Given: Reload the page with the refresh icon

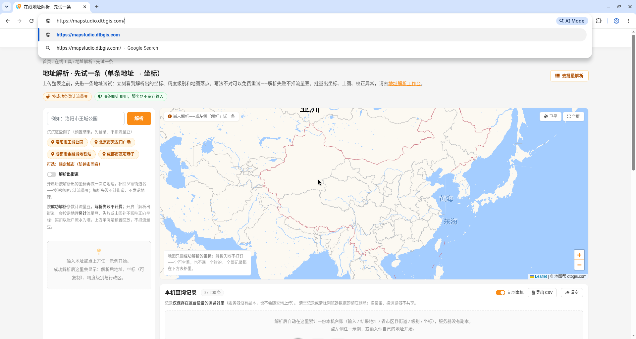Looking at the screenshot, I should tap(31, 21).
